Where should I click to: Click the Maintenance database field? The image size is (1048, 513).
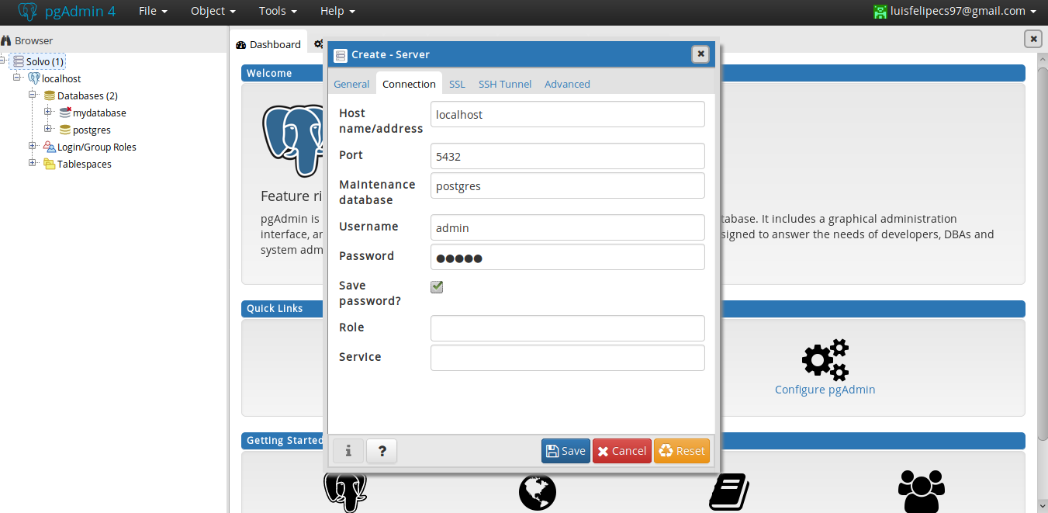pyautogui.click(x=568, y=185)
